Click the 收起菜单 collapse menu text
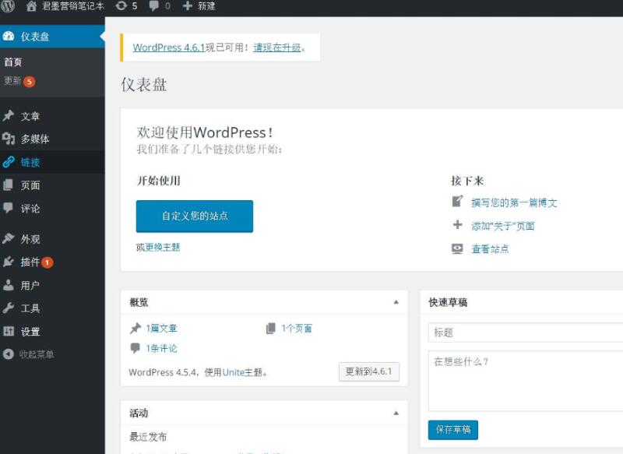This screenshot has width=623, height=454. [37, 354]
